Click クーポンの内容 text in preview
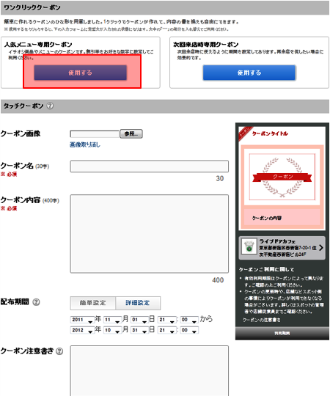330x396 pixels. click(267, 218)
